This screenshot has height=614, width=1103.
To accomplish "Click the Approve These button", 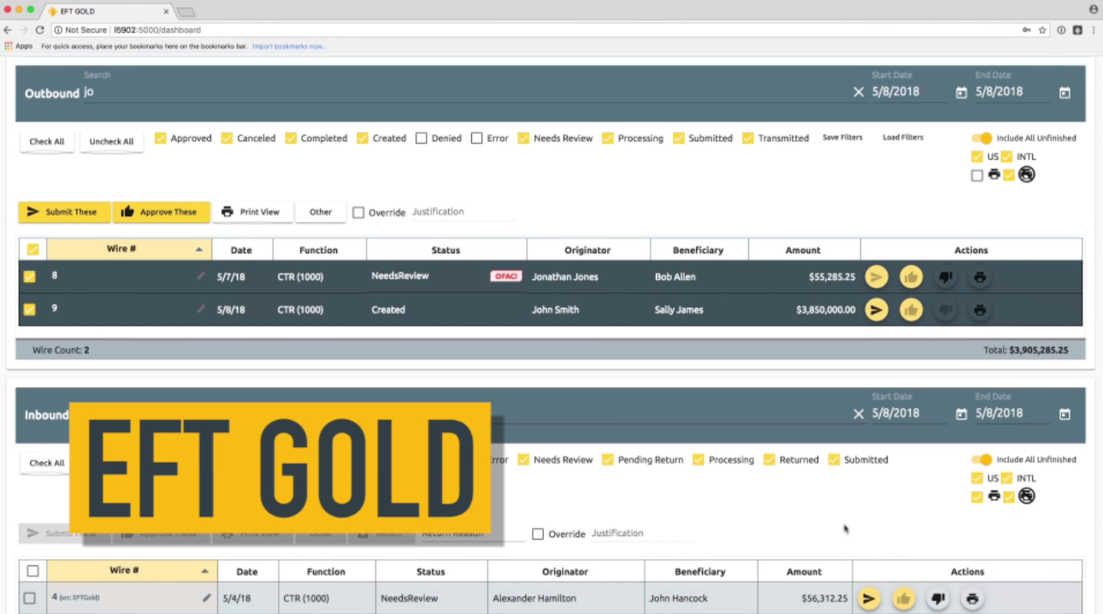I will pyautogui.click(x=162, y=211).
